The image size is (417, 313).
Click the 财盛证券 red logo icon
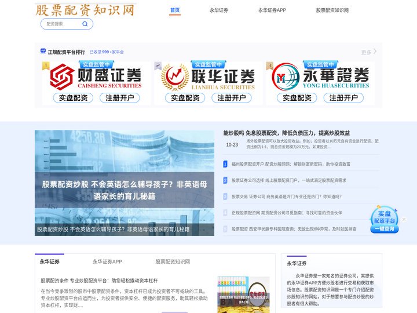[62, 77]
